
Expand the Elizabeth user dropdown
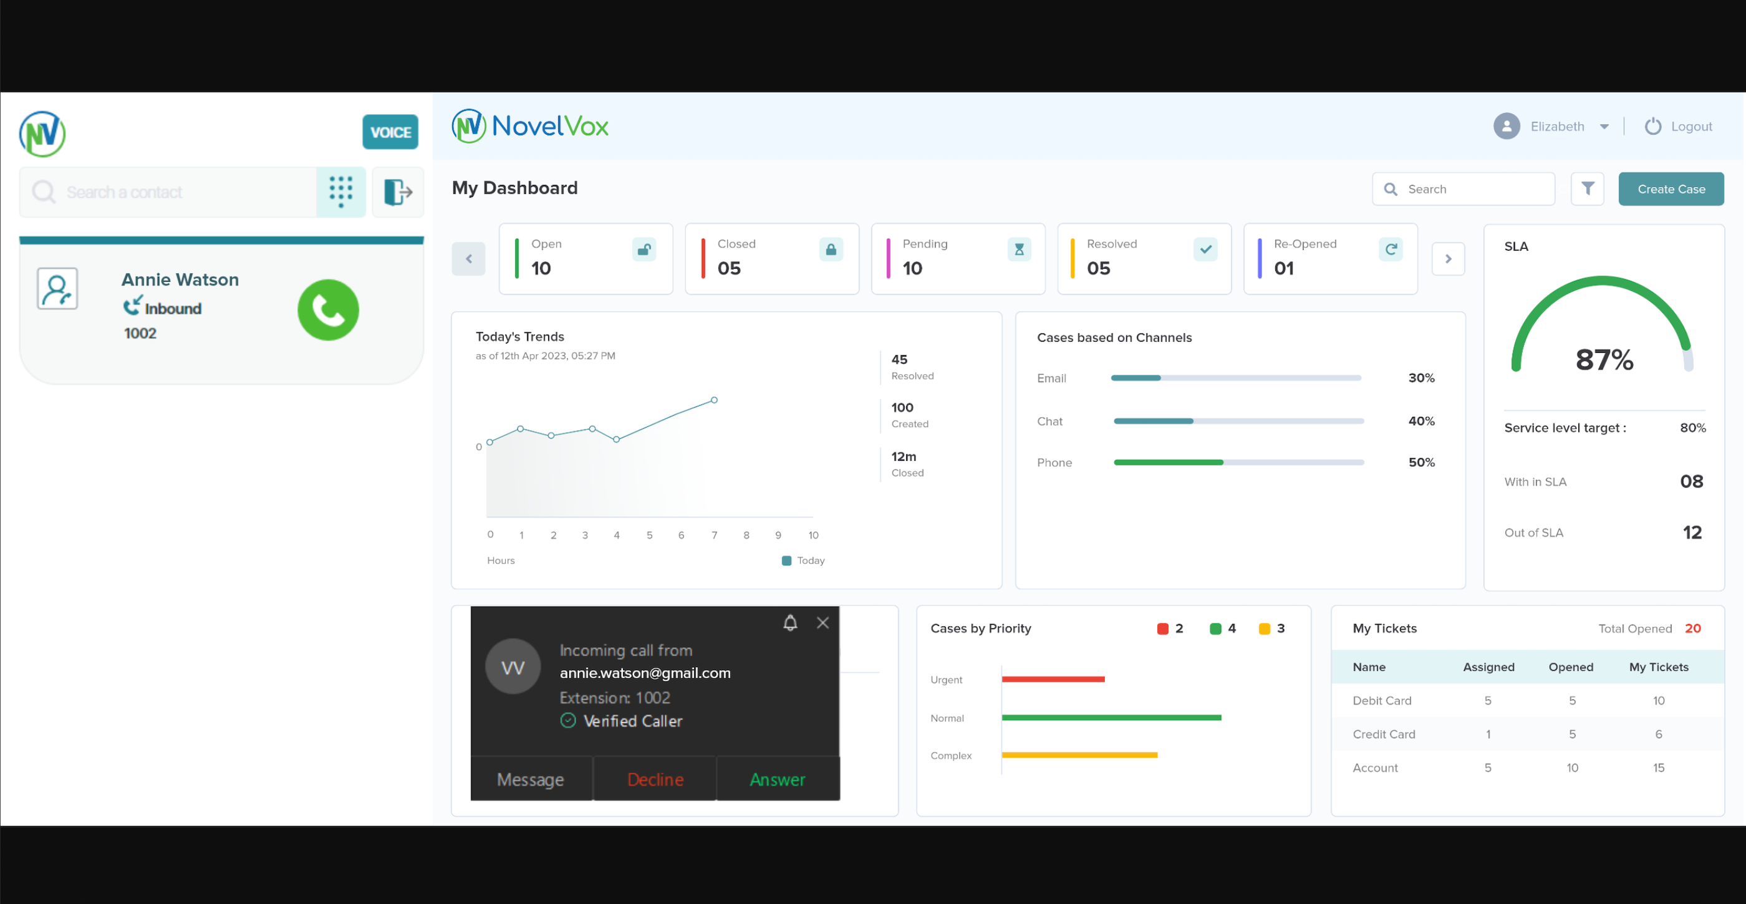click(x=1604, y=127)
